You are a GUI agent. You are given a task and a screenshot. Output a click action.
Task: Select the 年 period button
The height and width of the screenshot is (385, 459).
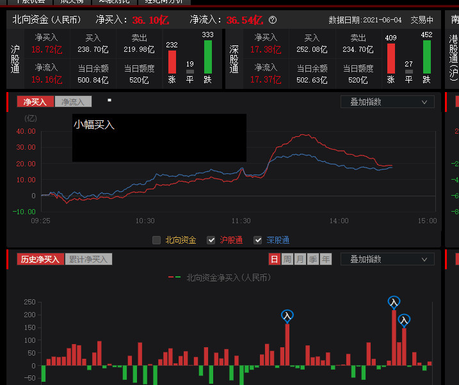(x=326, y=259)
